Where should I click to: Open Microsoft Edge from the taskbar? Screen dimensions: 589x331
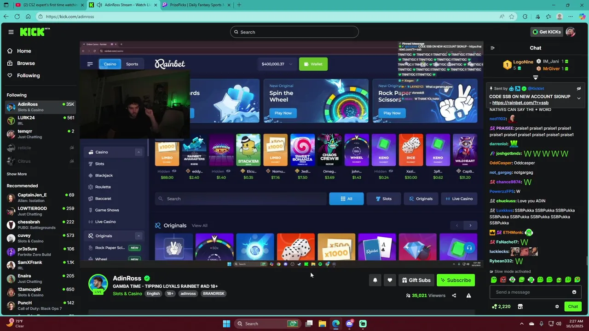point(336,324)
